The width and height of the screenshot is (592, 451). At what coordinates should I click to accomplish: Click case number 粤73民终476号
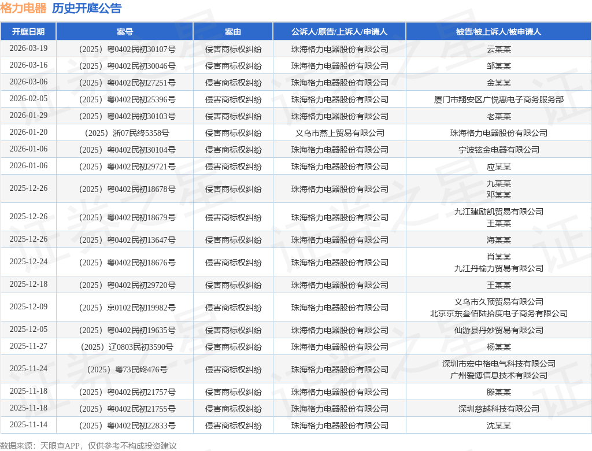point(127,369)
